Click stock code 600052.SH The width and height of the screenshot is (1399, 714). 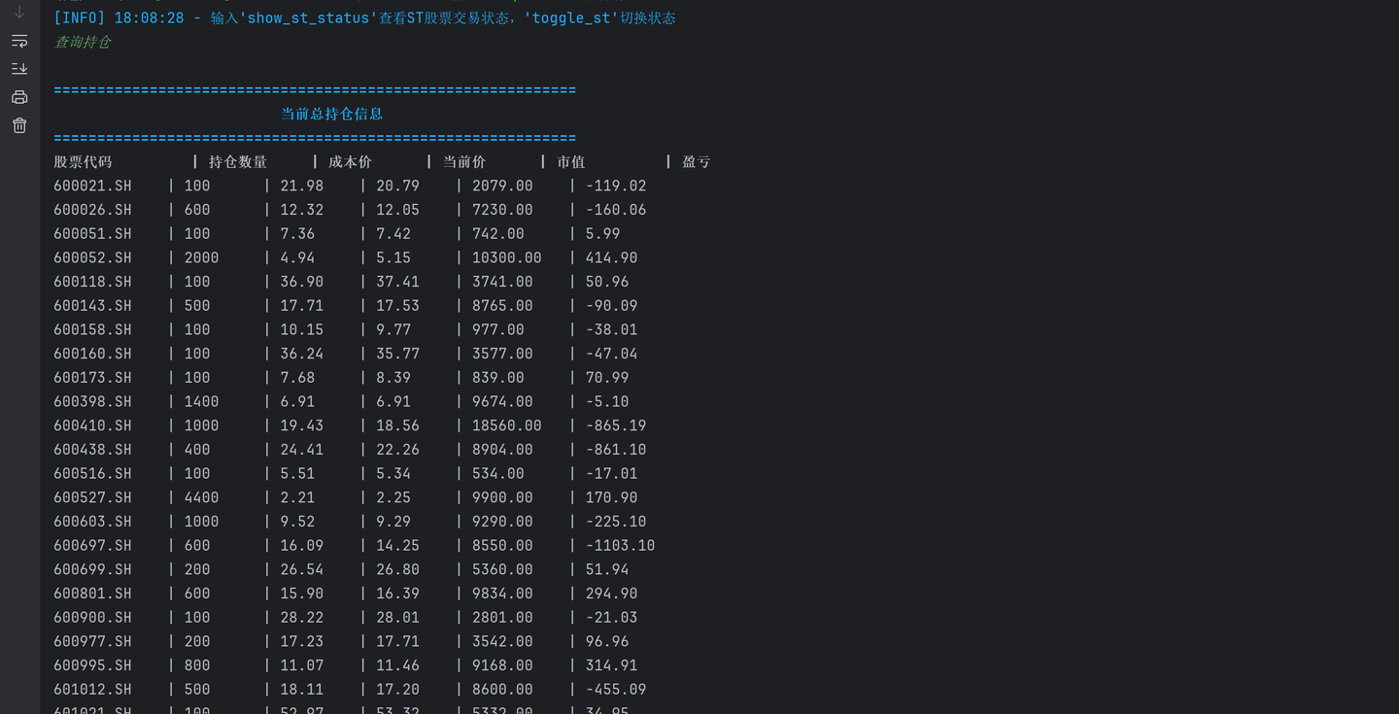click(x=92, y=257)
